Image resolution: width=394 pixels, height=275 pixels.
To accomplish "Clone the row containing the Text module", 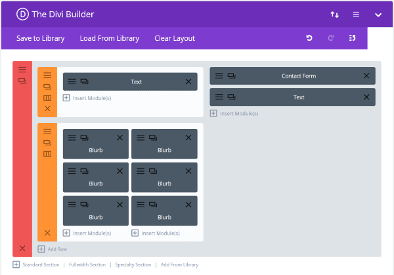I will pos(47,87).
